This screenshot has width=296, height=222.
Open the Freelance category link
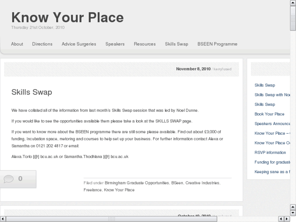pos(92,190)
